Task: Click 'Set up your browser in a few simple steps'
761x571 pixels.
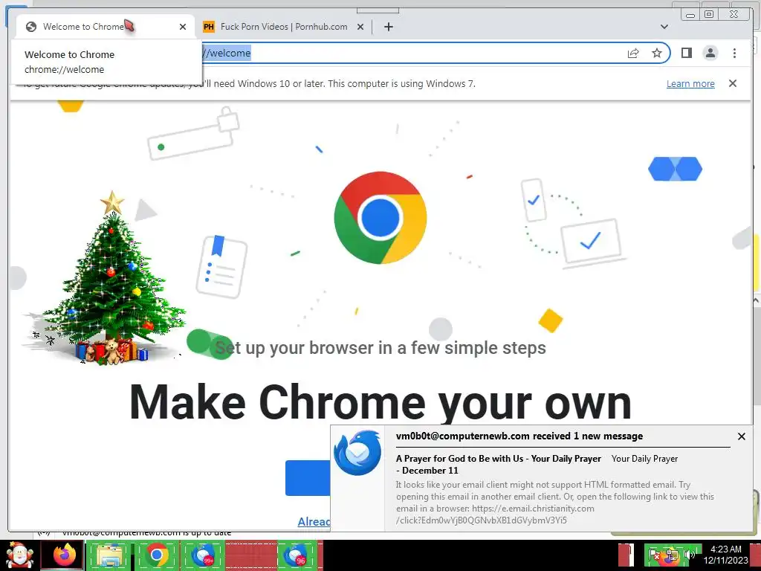Action: click(380, 348)
